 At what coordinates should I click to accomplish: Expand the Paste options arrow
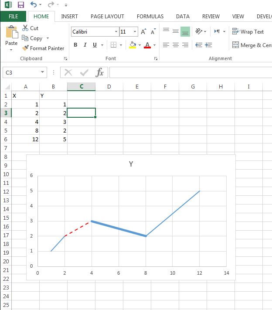point(11,50)
